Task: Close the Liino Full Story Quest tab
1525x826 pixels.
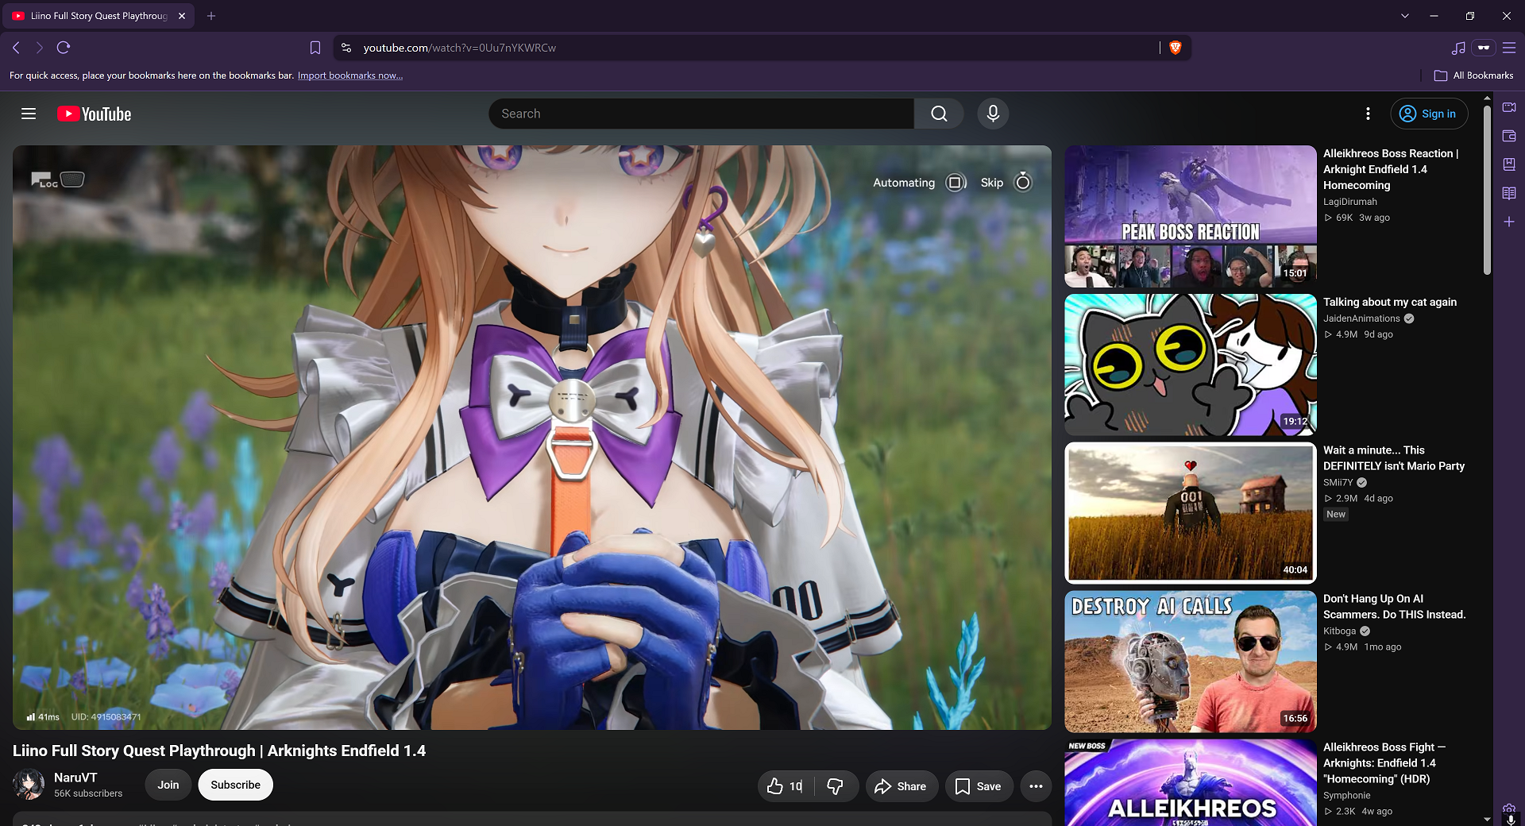Action: tap(182, 16)
